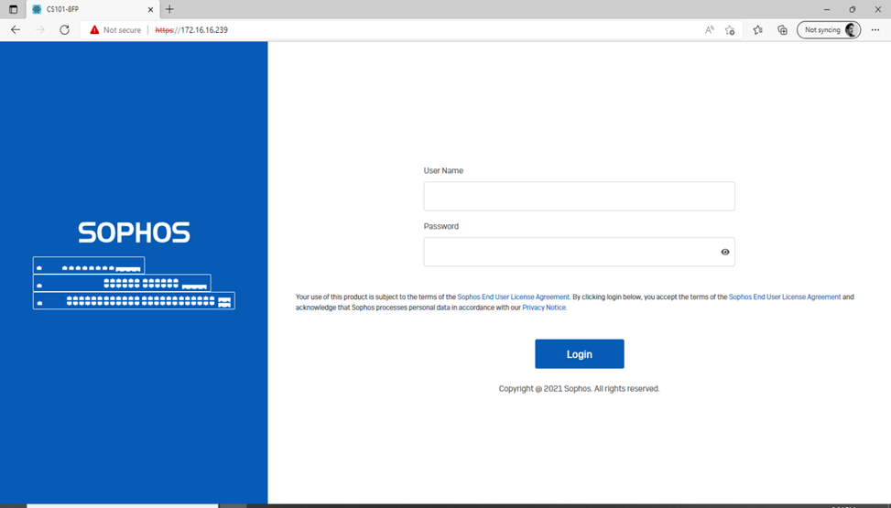Open the browser Settings and more menu
891x508 pixels.
876,29
